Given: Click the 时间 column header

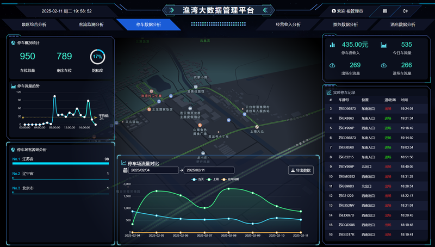Looking at the screenshot, I should click(x=404, y=100).
